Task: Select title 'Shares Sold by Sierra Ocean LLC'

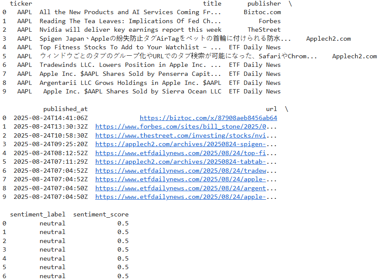Action: click(x=164, y=92)
